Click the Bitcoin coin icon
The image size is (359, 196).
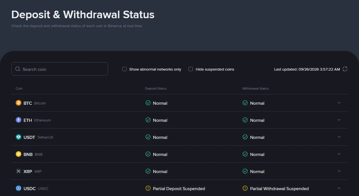click(19, 103)
